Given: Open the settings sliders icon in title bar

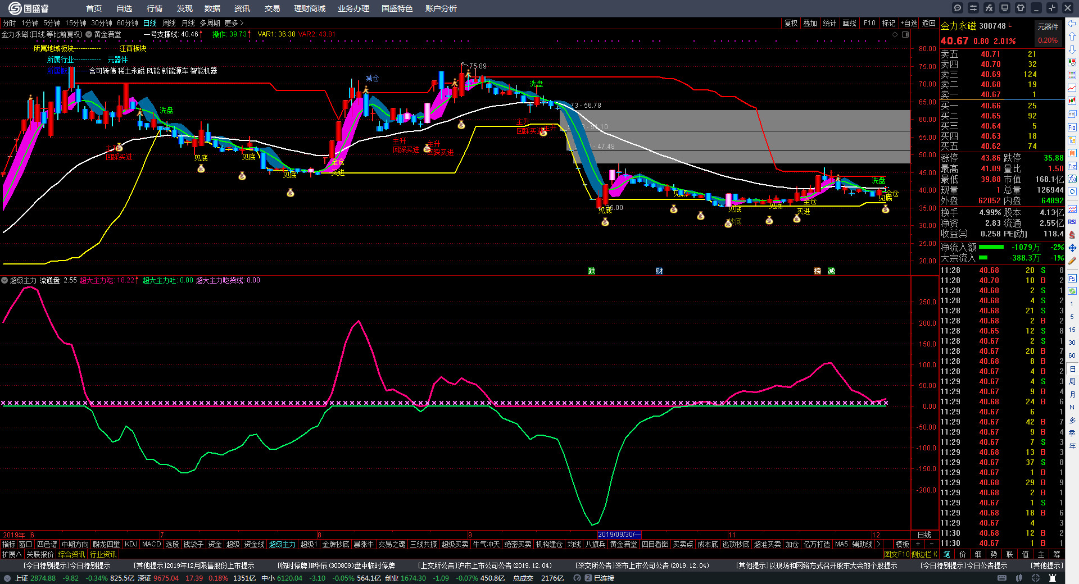Looking at the screenshot, I should (x=973, y=8).
